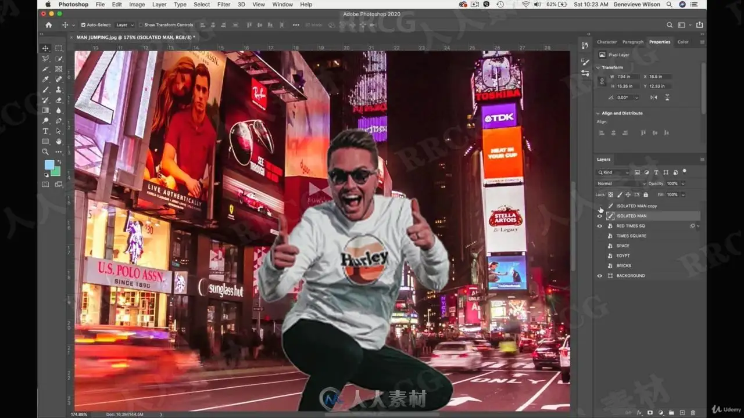Click the foreground color swatch
744x418 pixels.
pos(49,164)
